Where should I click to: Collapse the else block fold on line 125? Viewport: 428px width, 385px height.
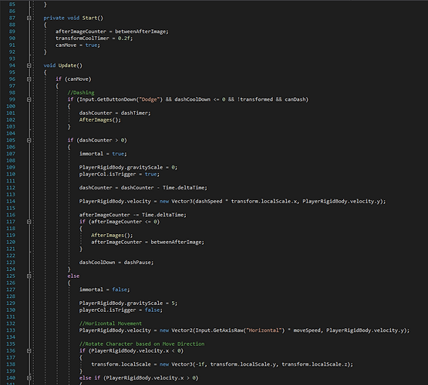(29, 276)
